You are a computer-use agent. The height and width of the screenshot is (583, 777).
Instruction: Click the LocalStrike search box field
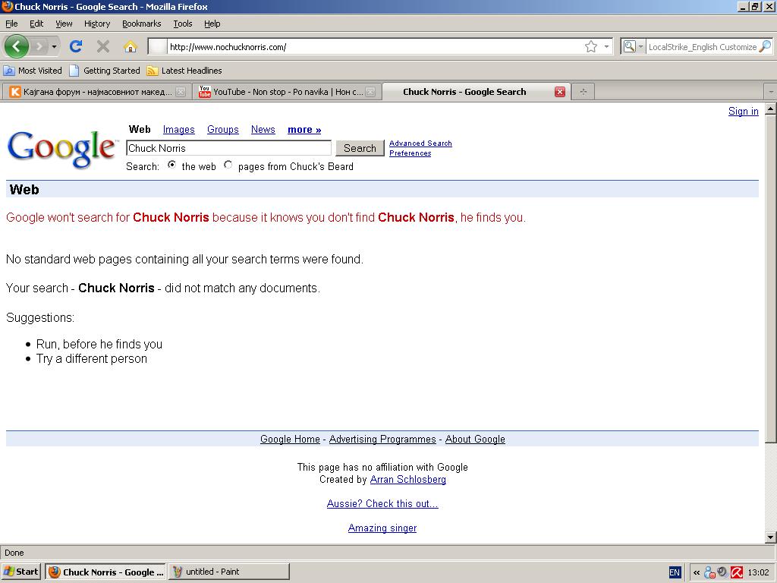pos(702,46)
